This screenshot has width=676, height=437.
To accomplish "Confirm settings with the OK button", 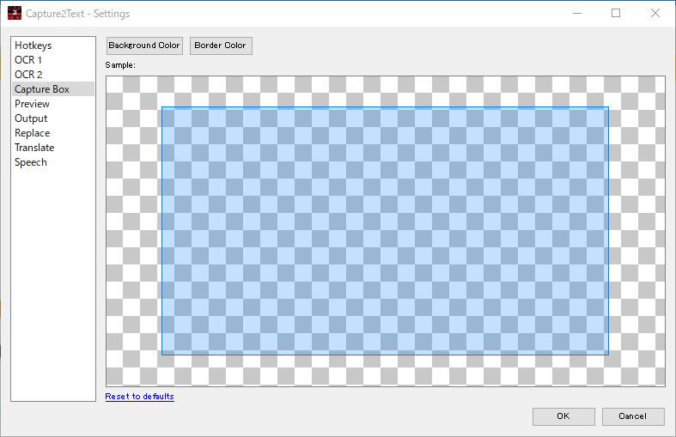I will pos(563,416).
